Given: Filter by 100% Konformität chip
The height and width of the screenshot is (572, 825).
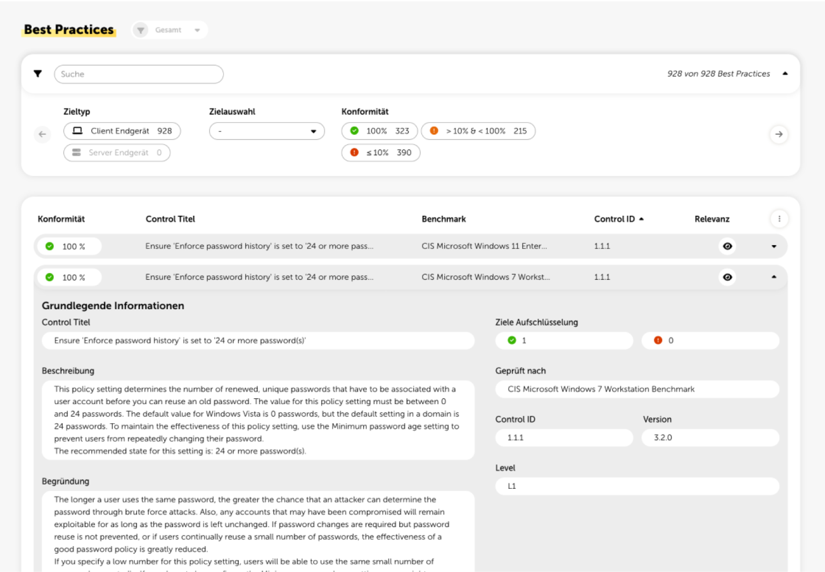Looking at the screenshot, I should 379,131.
